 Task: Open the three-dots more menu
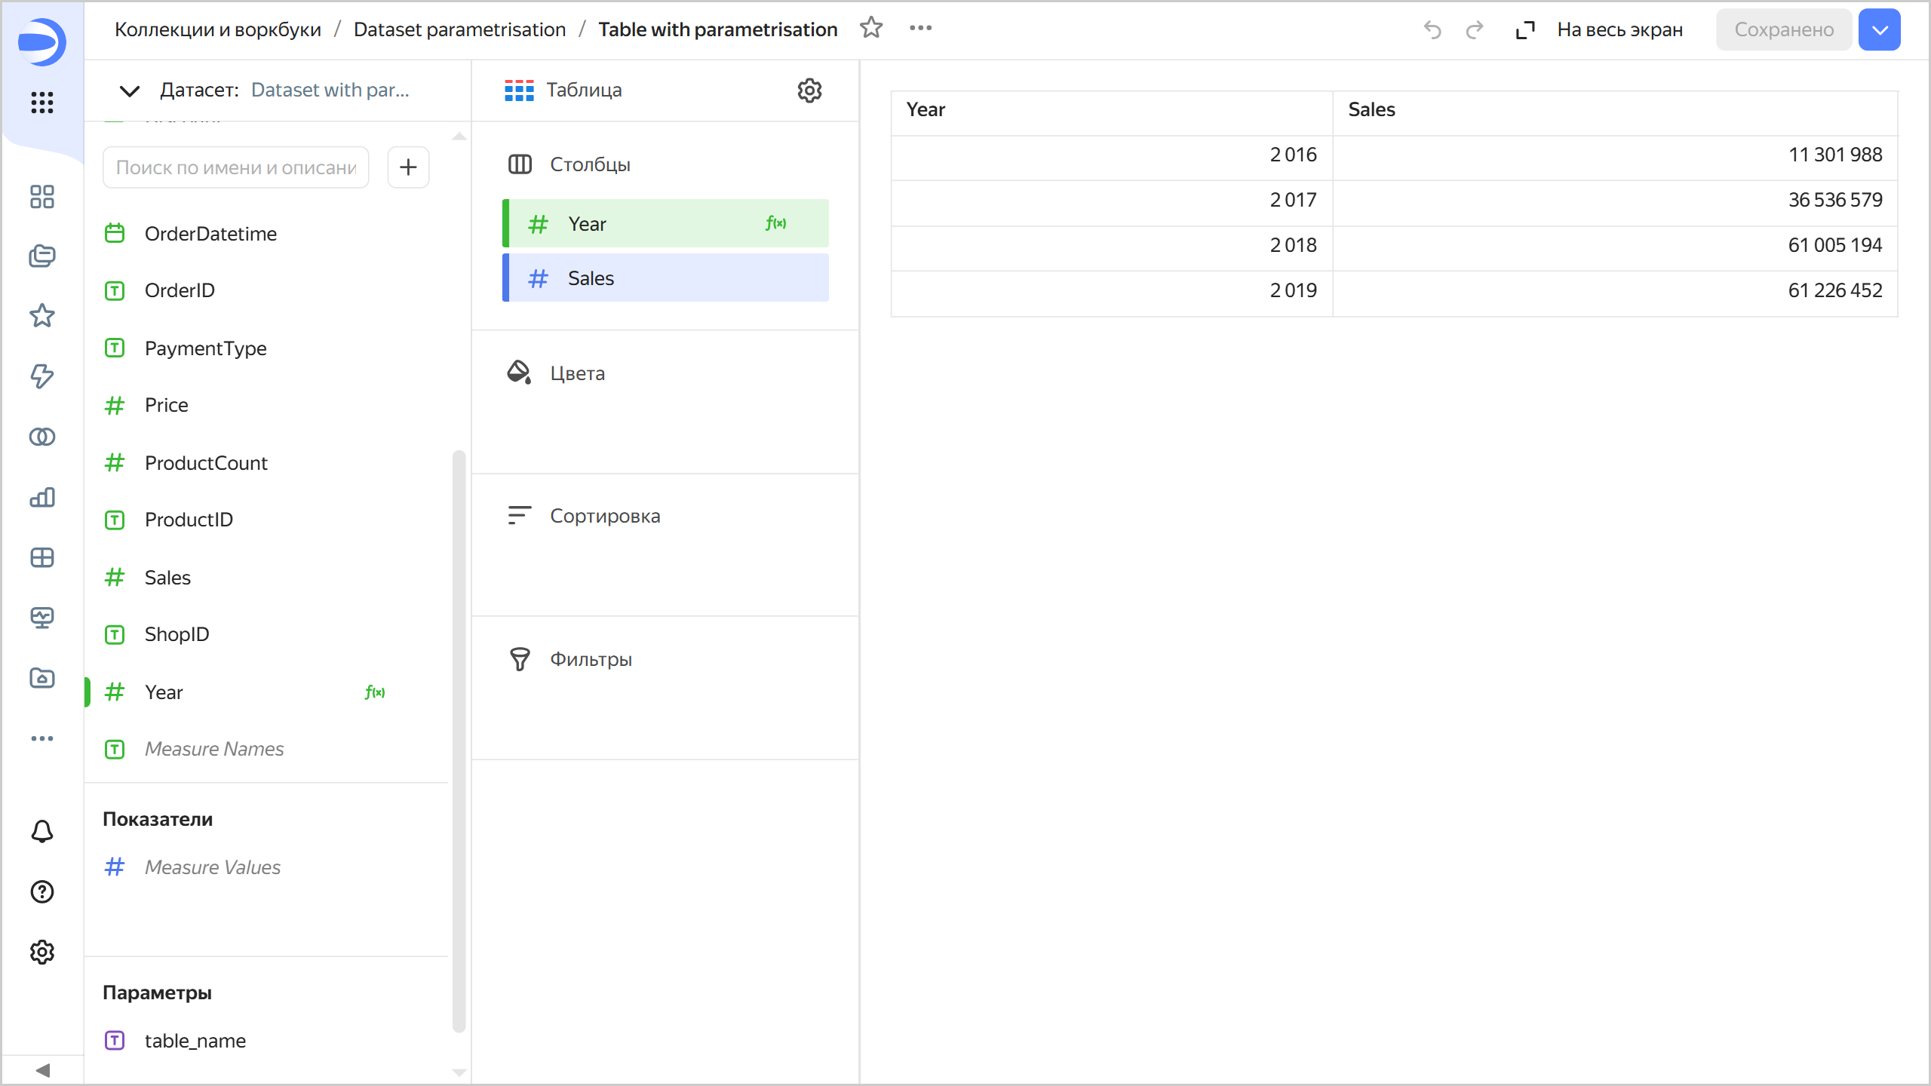pos(920,29)
